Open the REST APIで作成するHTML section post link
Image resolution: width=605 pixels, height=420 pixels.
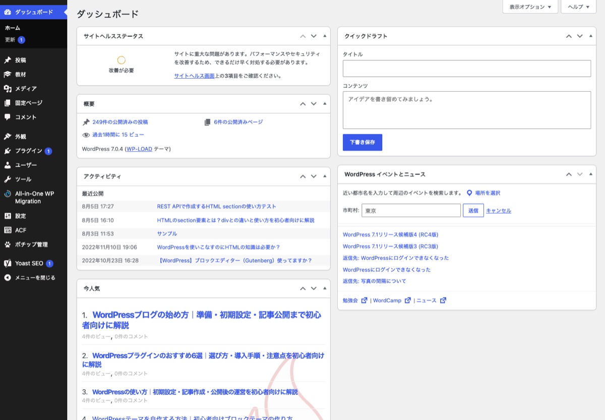point(217,207)
